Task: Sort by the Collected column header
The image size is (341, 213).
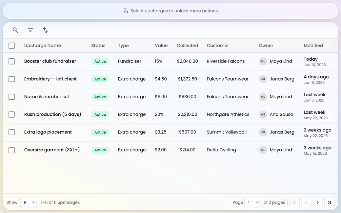Action: (x=187, y=46)
